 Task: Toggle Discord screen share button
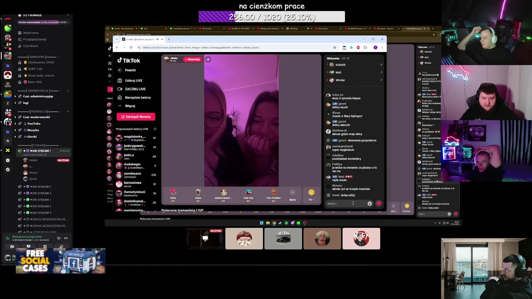[x=28, y=247]
